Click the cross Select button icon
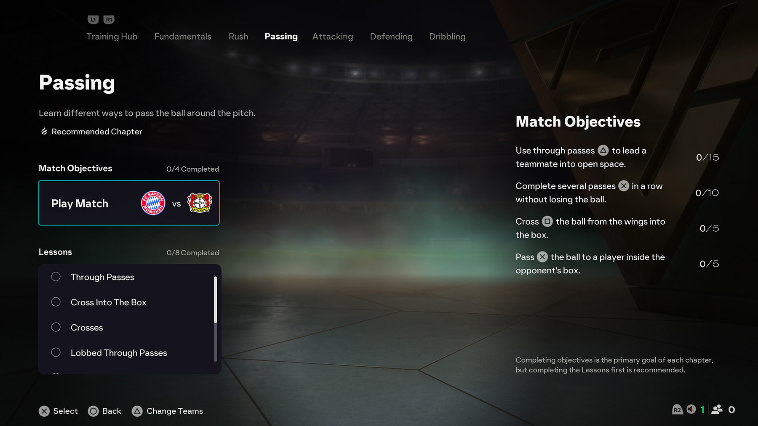The width and height of the screenshot is (758, 426). click(x=44, y=411)
